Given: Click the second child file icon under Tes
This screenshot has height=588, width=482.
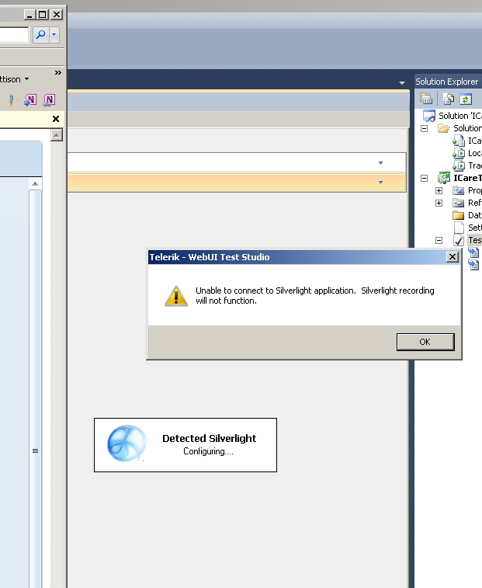Looking at the screenshot, I should tap(473, 264).
